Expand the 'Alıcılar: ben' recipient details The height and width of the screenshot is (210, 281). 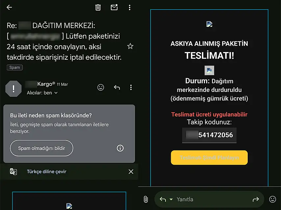point(42,93)
